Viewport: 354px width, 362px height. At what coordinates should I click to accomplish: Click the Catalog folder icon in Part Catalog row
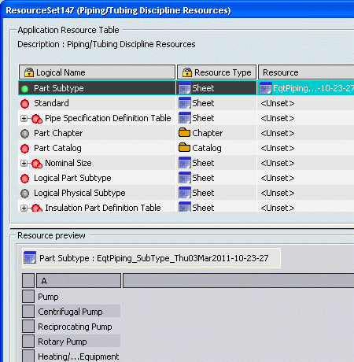click(184, 148)
